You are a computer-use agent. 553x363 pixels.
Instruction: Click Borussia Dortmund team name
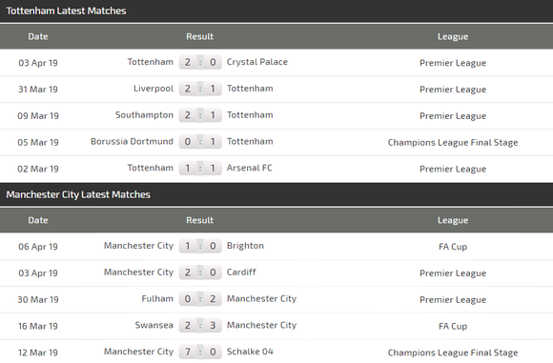tap(132, 141)
